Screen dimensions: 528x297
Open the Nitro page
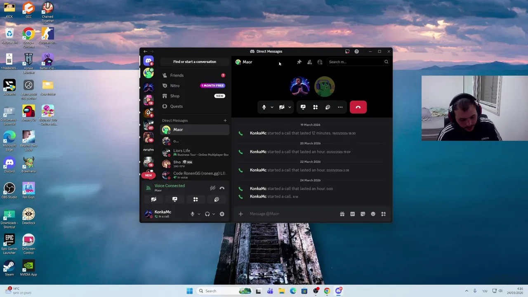(195, 86)
